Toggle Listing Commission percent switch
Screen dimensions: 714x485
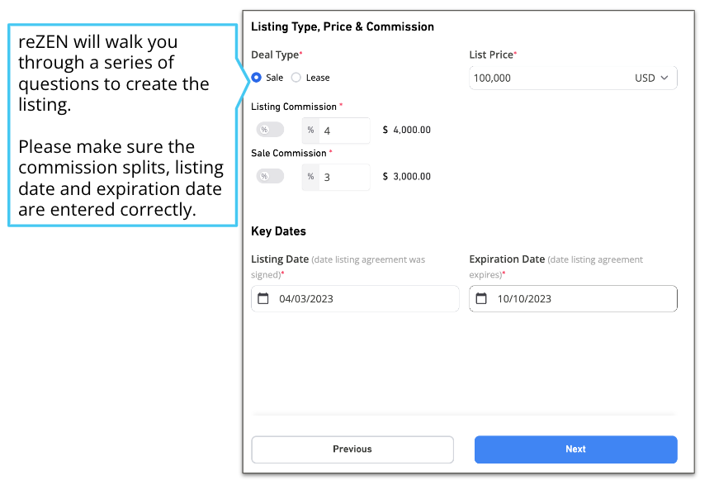point(270,130)
